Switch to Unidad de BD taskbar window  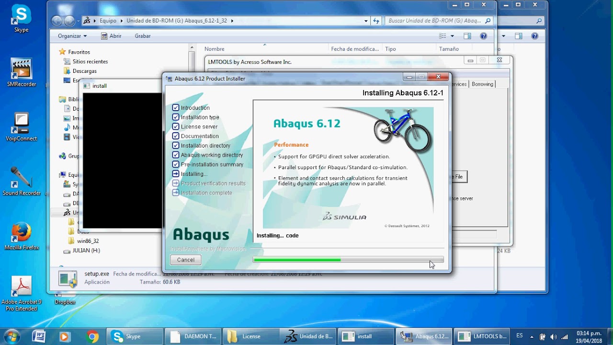click(x=308, y=336)
